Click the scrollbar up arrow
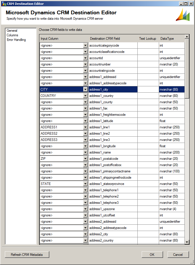Image resolution: width=195 pixels, height=265 pixels. coord(187,37)
